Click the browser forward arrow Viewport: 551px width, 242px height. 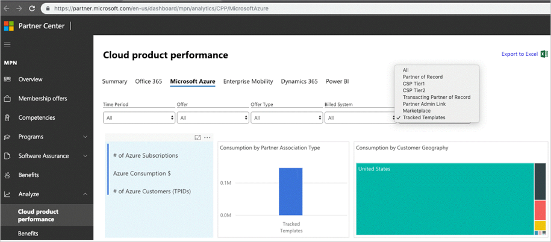coord(19,8)
